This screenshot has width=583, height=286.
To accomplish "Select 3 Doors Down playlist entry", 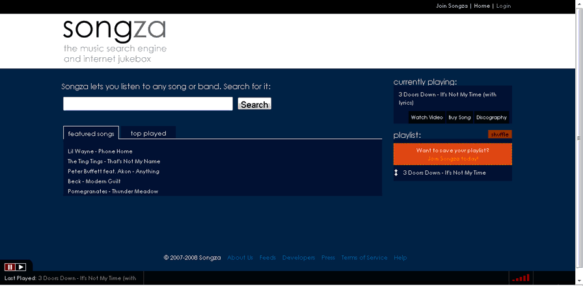I will [x=444, y=173].
